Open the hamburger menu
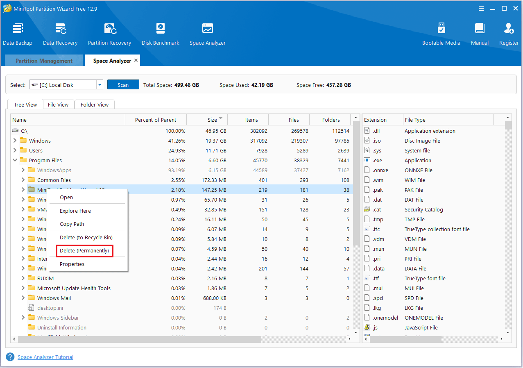The height and width of the screenshot is (368, 523). pos(481,8)
